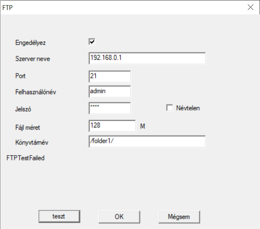This screenshot has height=229, width=260.
Task: Click the Szerver neve input field
Action: (x=147, y=58)
